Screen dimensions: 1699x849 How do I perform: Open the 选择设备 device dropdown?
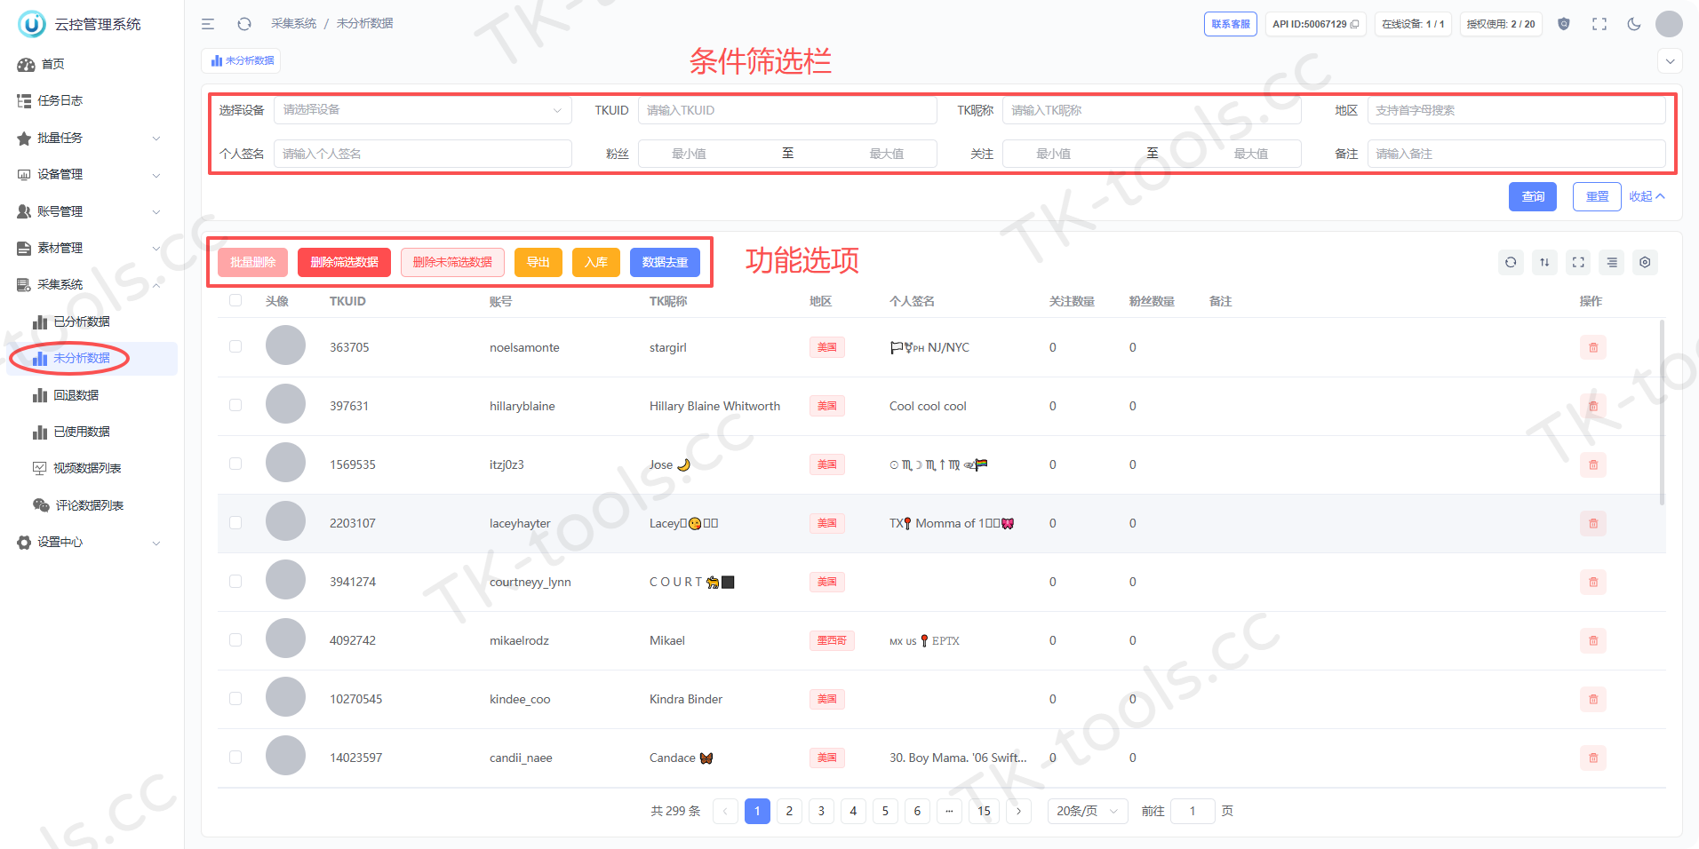tap(423, 110)
